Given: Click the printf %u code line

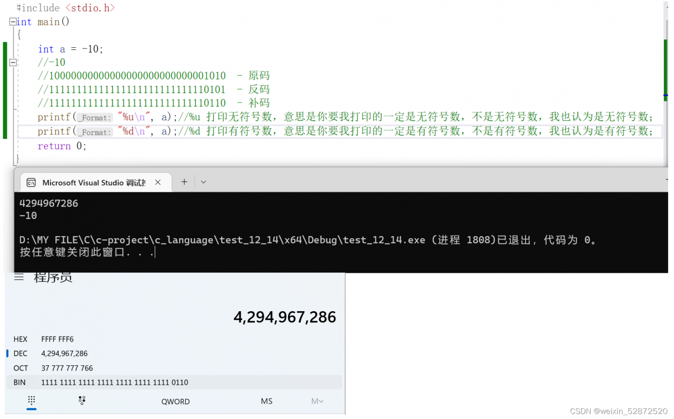Looking at the screenshot, I should point(345,117).
